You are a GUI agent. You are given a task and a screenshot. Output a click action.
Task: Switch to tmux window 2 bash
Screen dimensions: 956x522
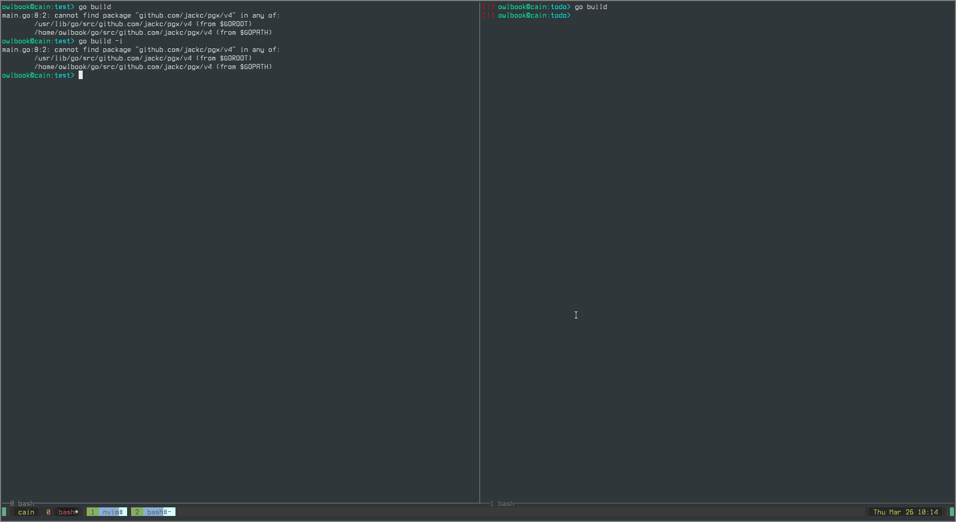pyautogui.click(x=153, y=512)
